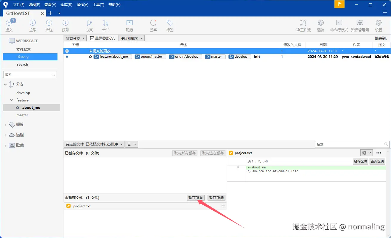Open the tab list dropdown arrow
This screenshot has width=391, height=238.
tap(59, 13)
